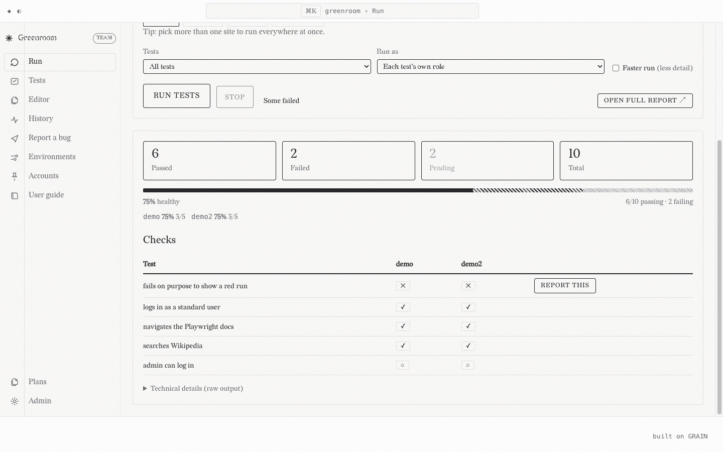Click demo2 failed mark for fails on purpose

(468, 286)
